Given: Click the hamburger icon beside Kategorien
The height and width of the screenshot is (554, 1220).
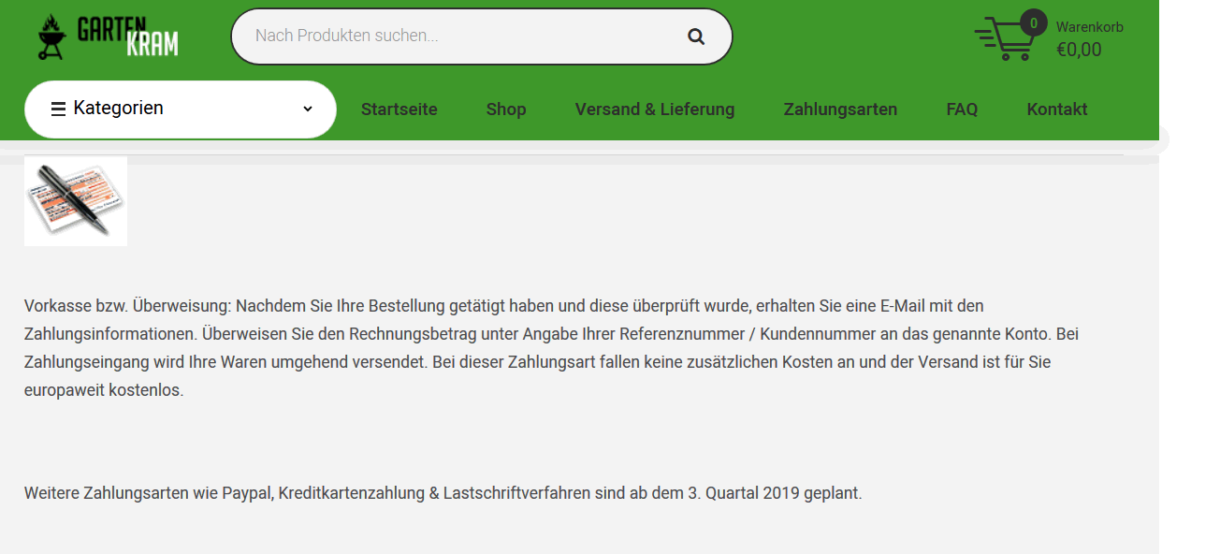Looking at the screenshot, I should (x=58, y=109).
